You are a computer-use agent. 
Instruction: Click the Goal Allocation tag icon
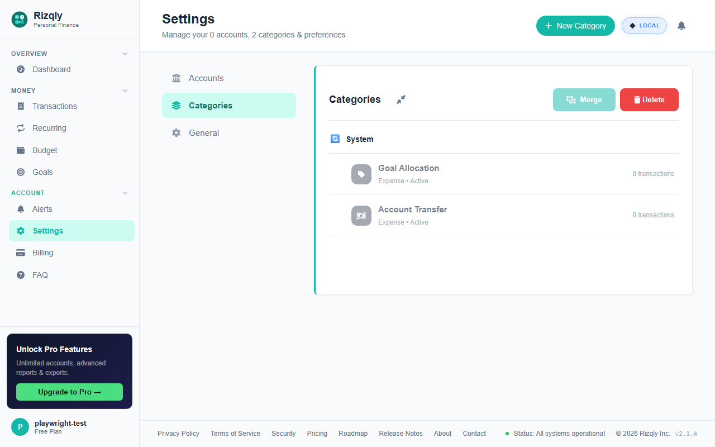(x=361, y=174)
